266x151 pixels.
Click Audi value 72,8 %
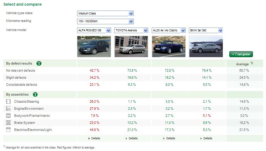[169, 71]
